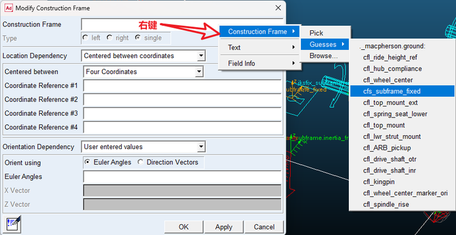
Task: Click the Euler Angles input field
Action: click(182, 177)
